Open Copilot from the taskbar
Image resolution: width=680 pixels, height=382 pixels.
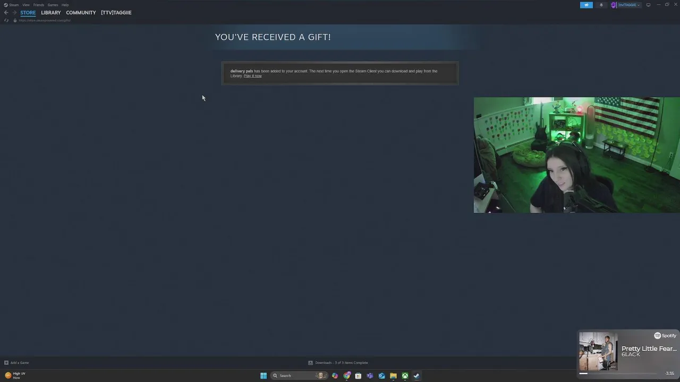pos(335,376)
